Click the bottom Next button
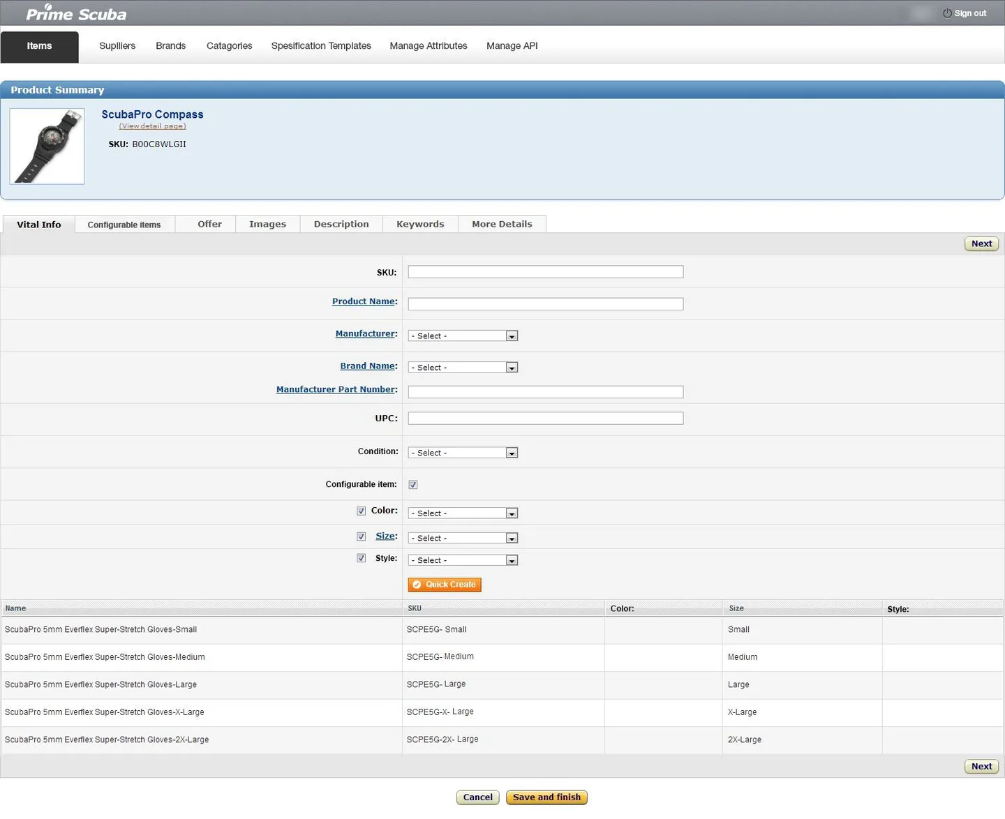Viewport: 1005px width, 819px height. pos(981,766)
